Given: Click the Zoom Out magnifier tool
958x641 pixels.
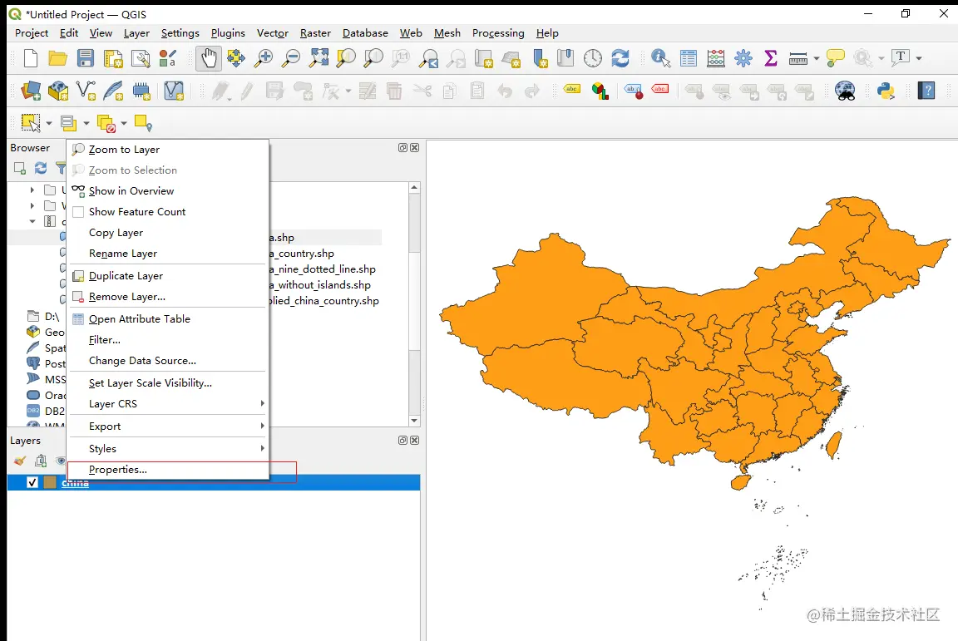Looking at the screenshot, I should [291, 59].
